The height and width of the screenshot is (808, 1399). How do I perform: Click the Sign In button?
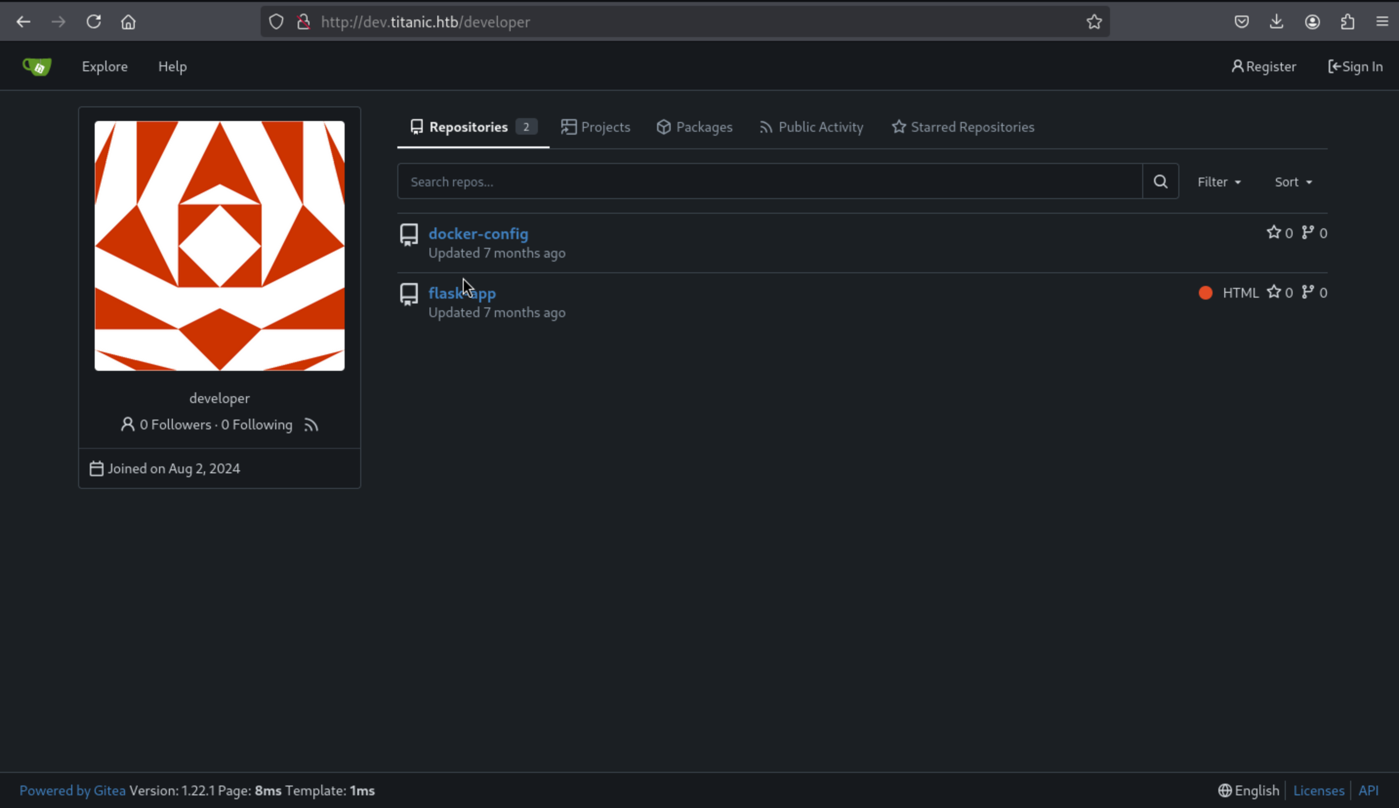pyautogui.click(x=1355, y=66)
